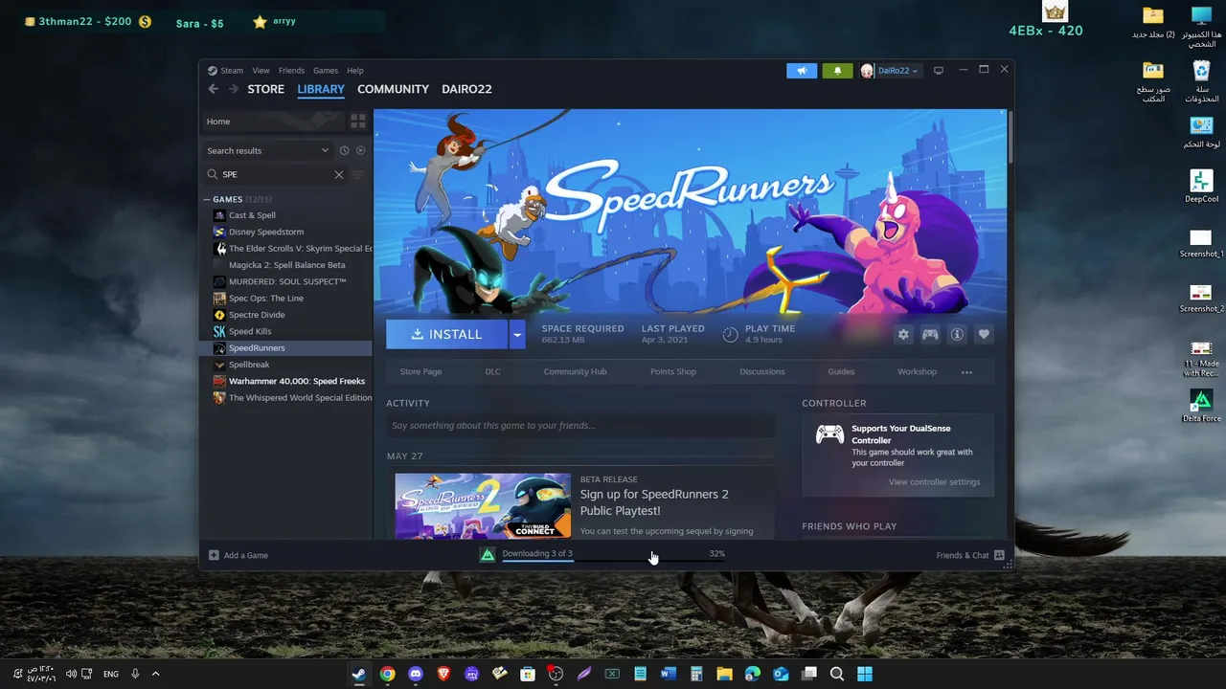
Task: Focus the activity Say something field
Action: click(580, 426)
